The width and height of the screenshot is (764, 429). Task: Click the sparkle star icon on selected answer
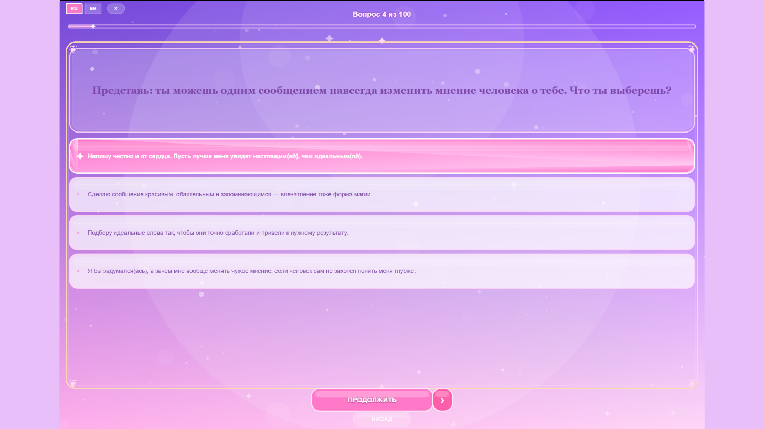[80, 156]
